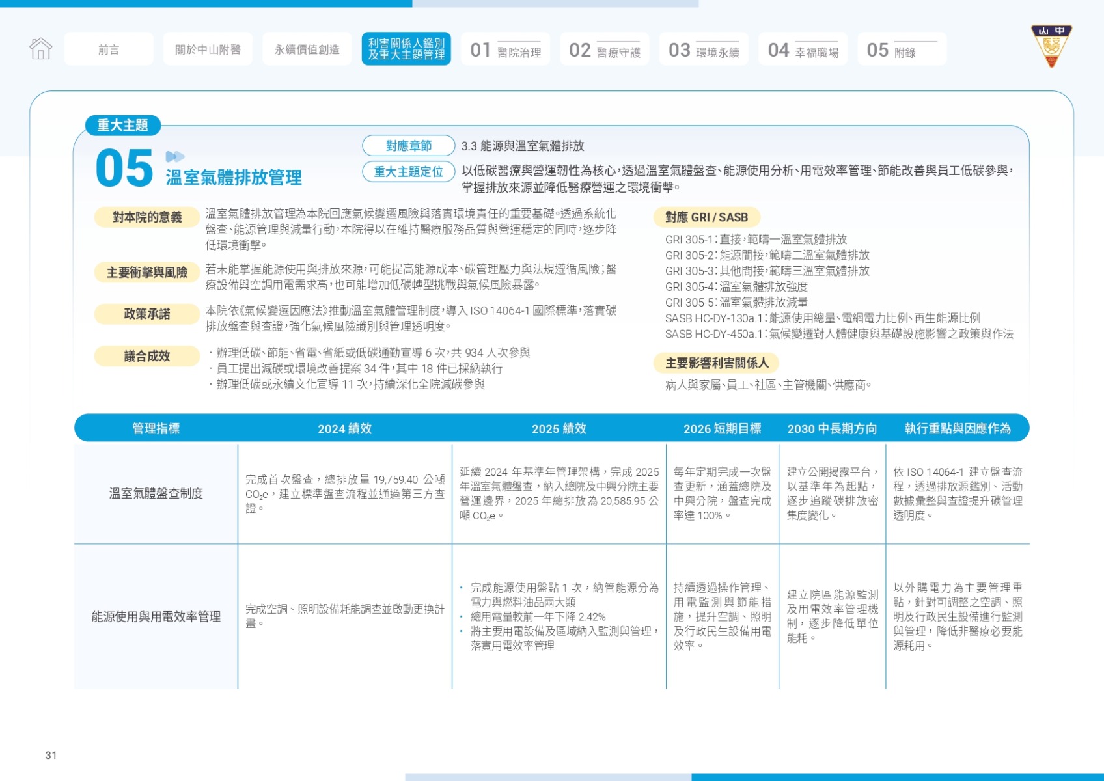Click the cell starting 持續透過操作管理

coord(723,616)
